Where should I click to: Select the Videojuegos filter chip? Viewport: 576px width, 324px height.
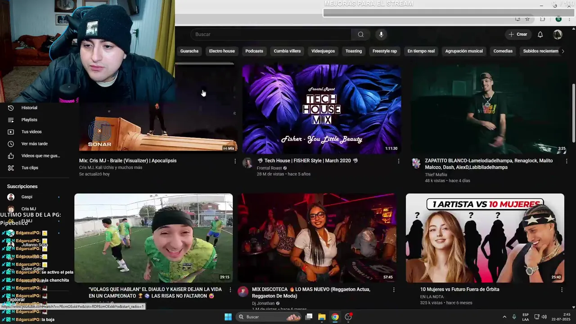tap(323, 51)
